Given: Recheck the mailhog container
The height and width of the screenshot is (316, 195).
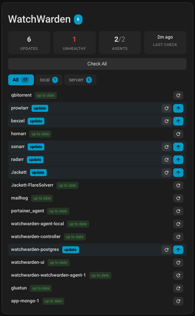Looking at the screenshot, I should pyautogui.click(x=178, y=198).
